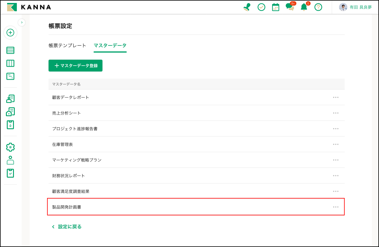Open the settings gear in sidebar

[x=10, y=147]
